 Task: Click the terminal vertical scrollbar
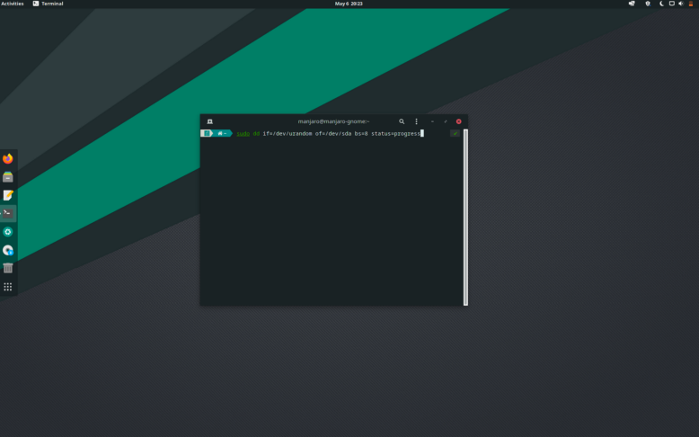(x=465, y=218)
